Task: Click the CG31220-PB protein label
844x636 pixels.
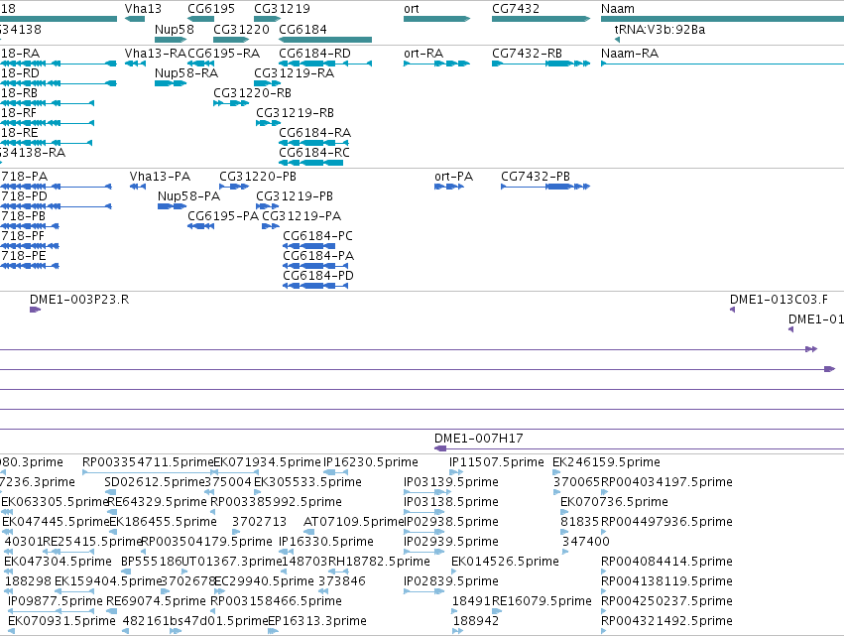Action: [x=258, y=177]
